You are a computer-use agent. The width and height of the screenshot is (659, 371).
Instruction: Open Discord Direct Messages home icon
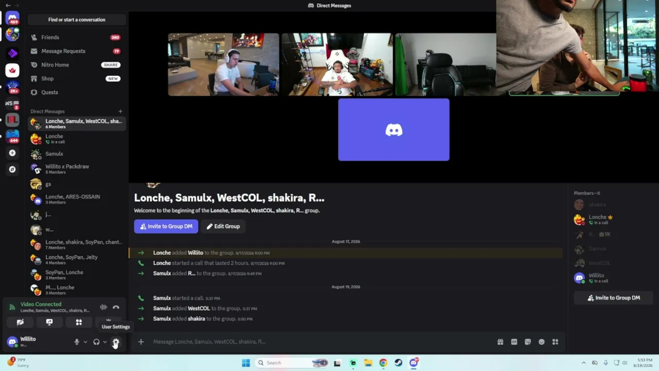(12, 18)
